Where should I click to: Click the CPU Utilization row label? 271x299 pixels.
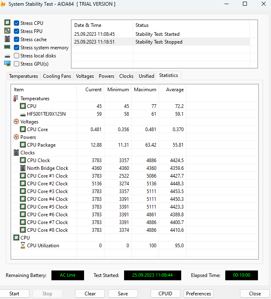pos(43,245)
